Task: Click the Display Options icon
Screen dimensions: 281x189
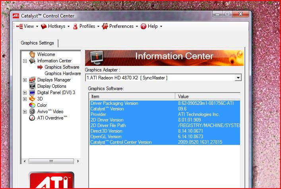Action: click(x=32, y=86)
